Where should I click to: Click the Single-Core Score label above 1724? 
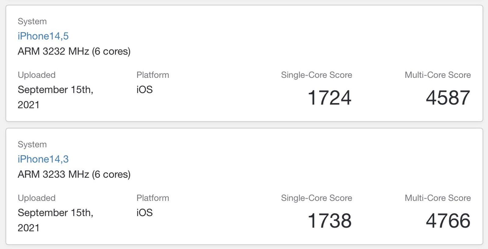(317, 75)
